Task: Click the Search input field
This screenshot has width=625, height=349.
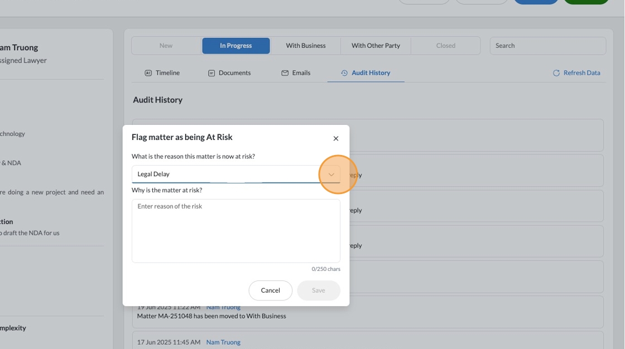Action: [x=547, y=46]
